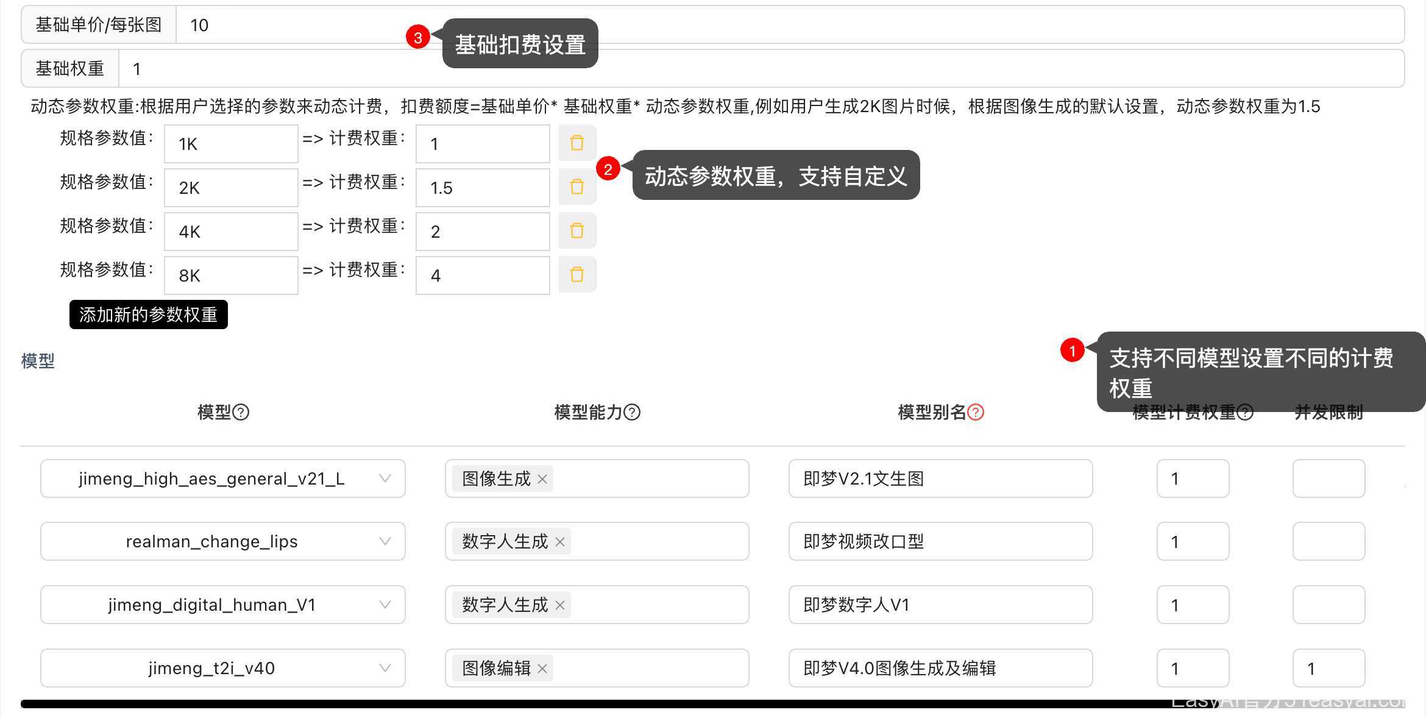Expand the jimeng_t2i_v40 model dropdown

click(x=385, y=668)
